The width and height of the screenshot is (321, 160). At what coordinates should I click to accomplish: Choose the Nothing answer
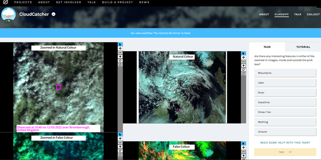pos(285,122)
